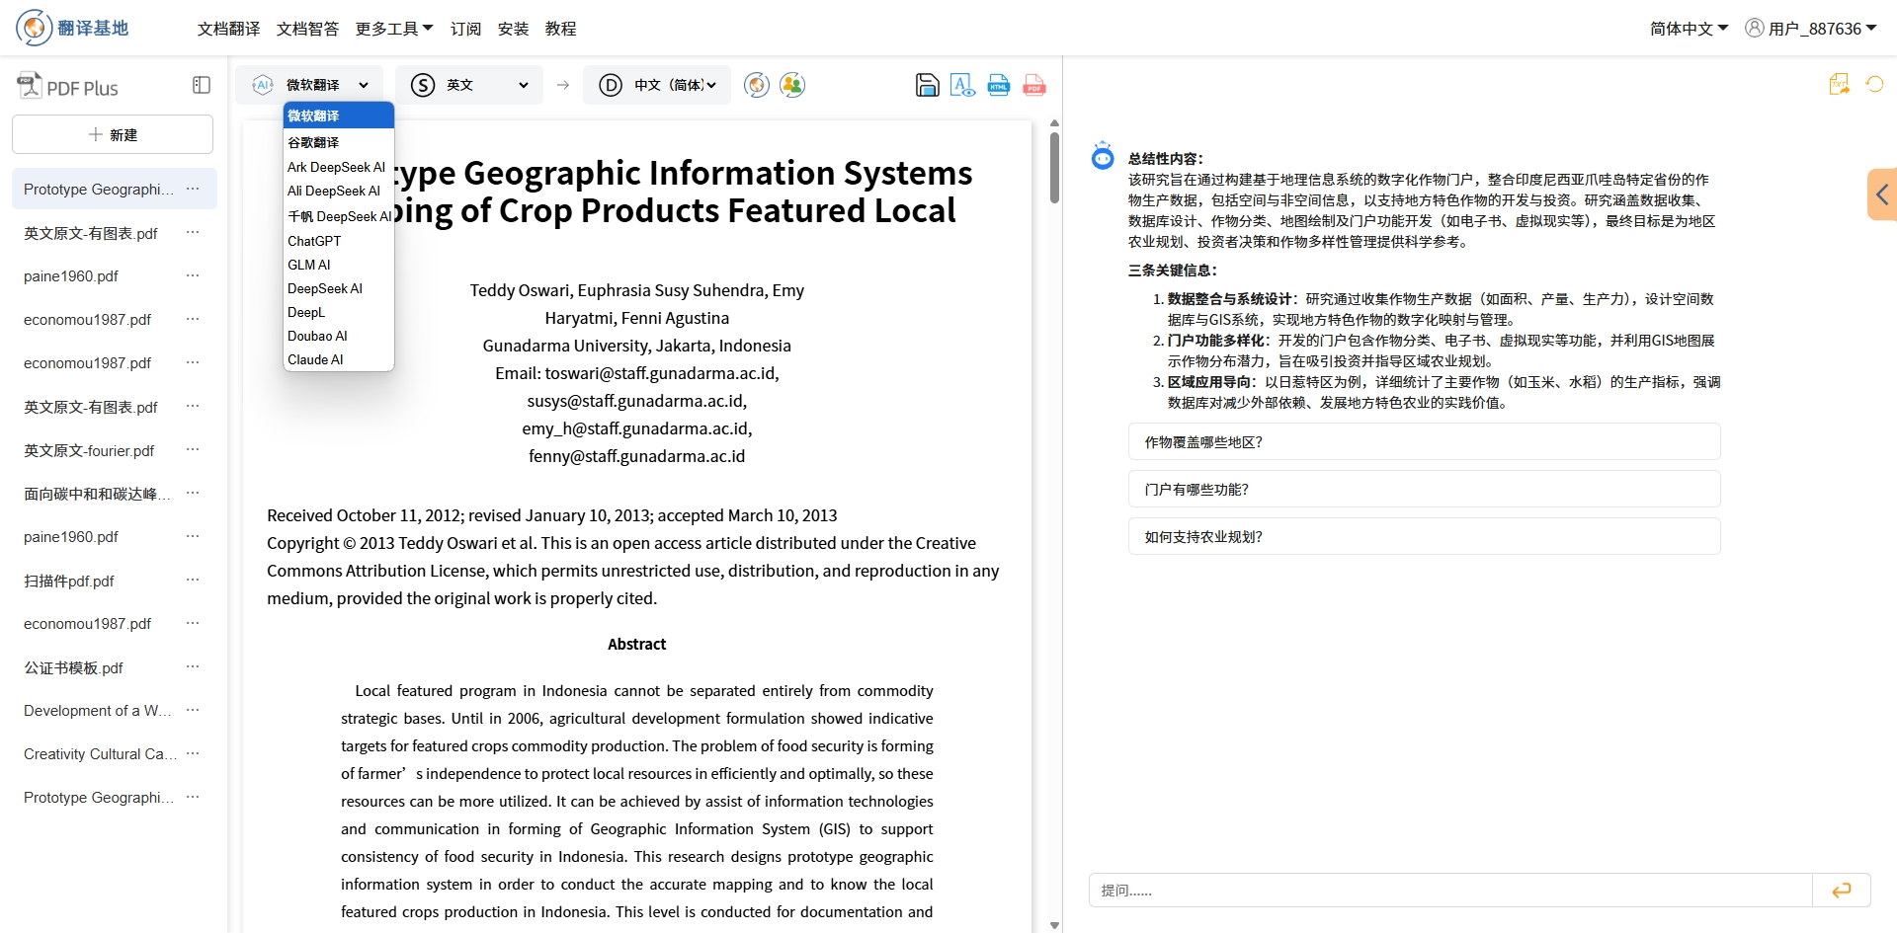The height and width of the screenshot is (933, 1897).
Task: Collapse the chat panel with orange arrow tab
Action: (x=1882, y=194)
